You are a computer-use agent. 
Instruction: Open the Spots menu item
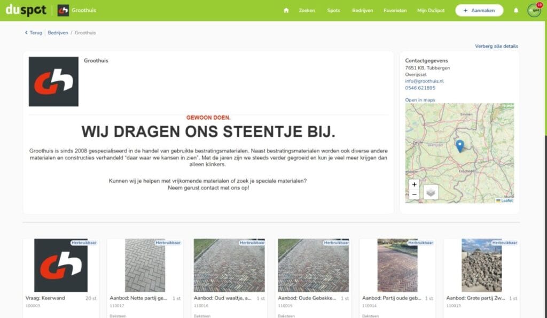click(333, 11)
